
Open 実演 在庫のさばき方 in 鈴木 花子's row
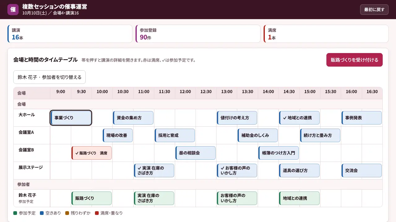coord(154,198)
